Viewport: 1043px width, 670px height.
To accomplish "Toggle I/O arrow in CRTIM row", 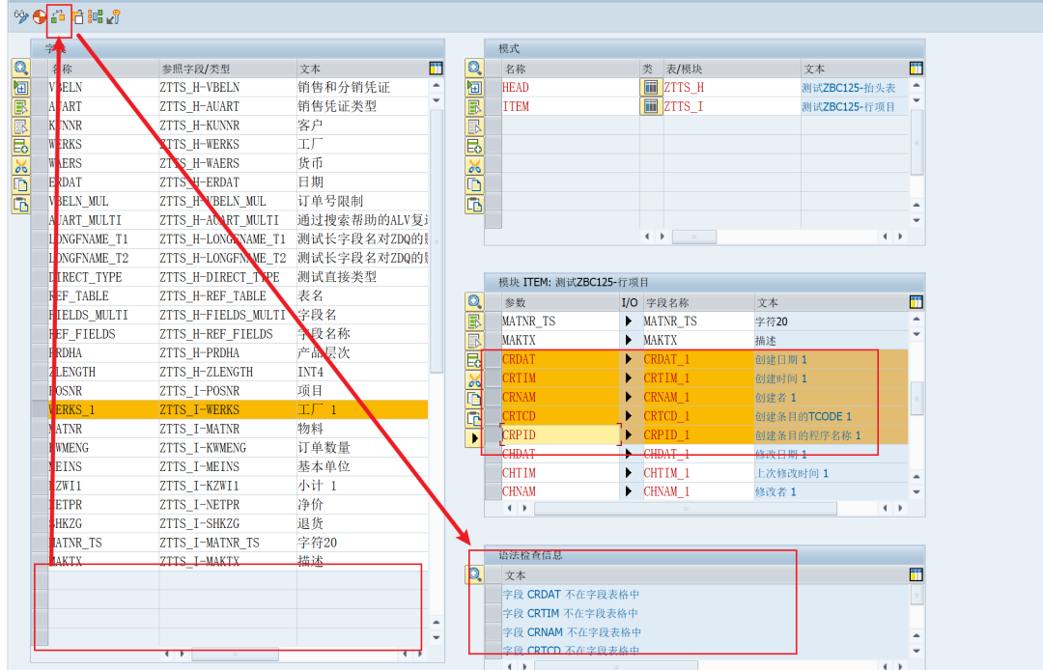I will point(629,378).
